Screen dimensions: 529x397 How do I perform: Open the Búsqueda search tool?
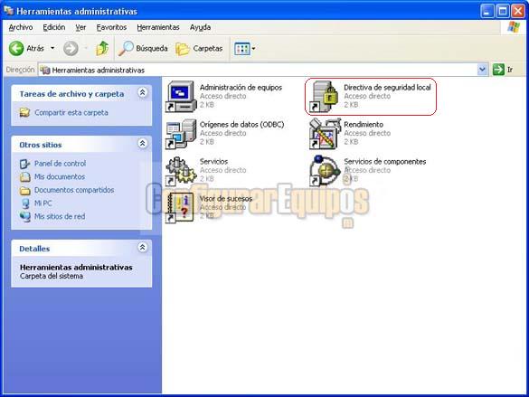(x=143, y=49)
